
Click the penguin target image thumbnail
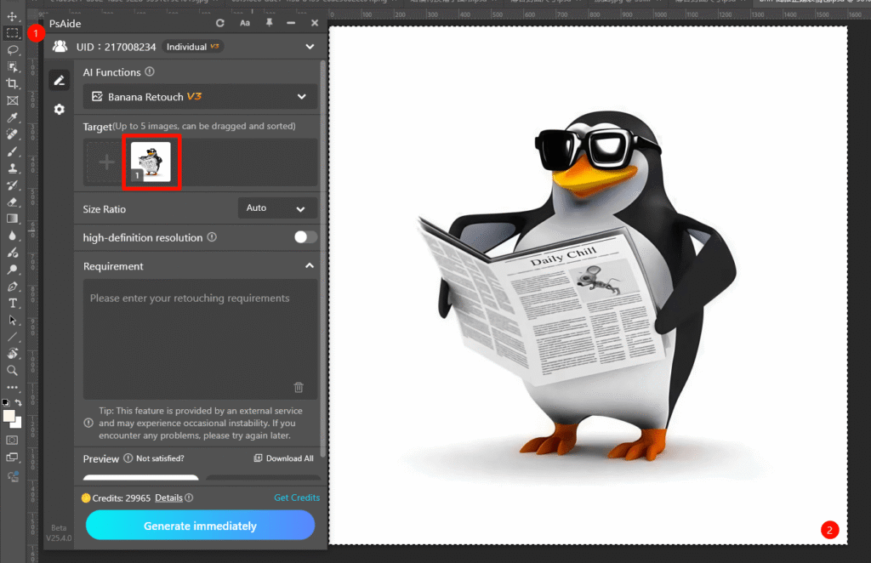151,162
